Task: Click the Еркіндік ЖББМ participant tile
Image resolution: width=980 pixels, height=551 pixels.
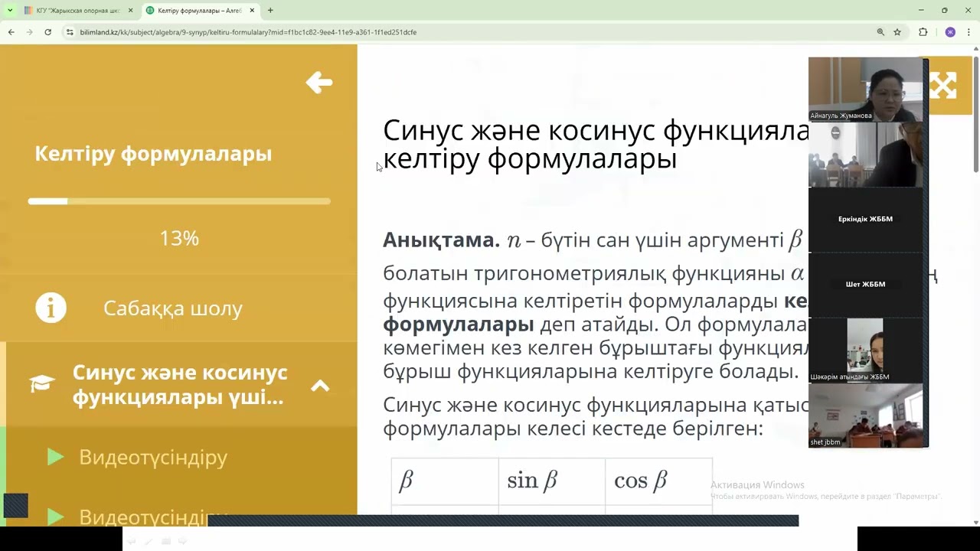Action: click(865, 220)
